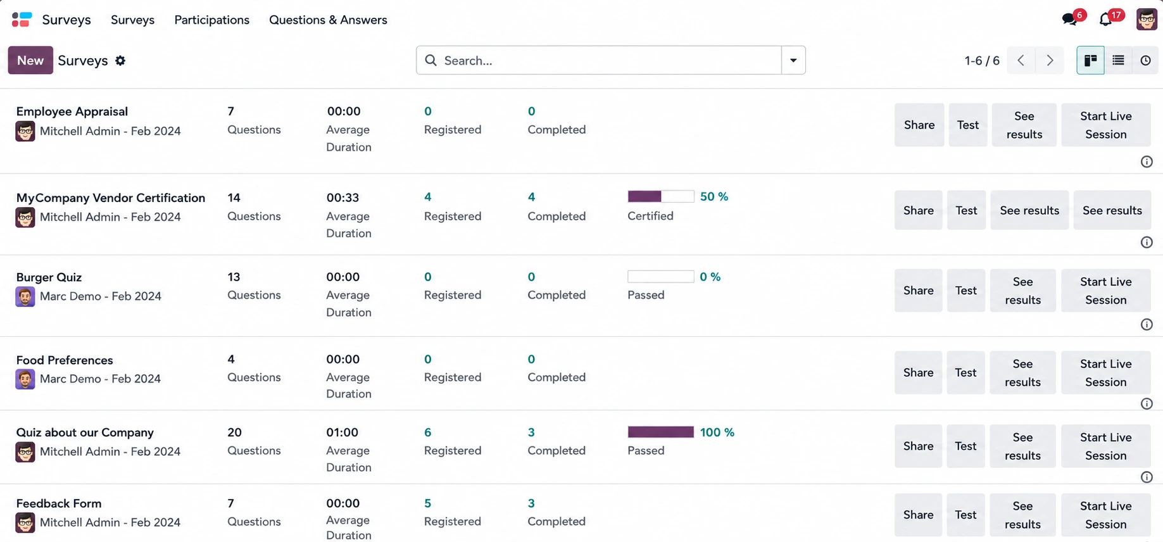Viewport: 1163px width, 542px height.
Task: See results for Burger Quiz
Action: pos(1022,291)
